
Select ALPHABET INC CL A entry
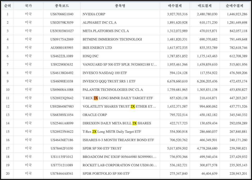click(100, 23)
